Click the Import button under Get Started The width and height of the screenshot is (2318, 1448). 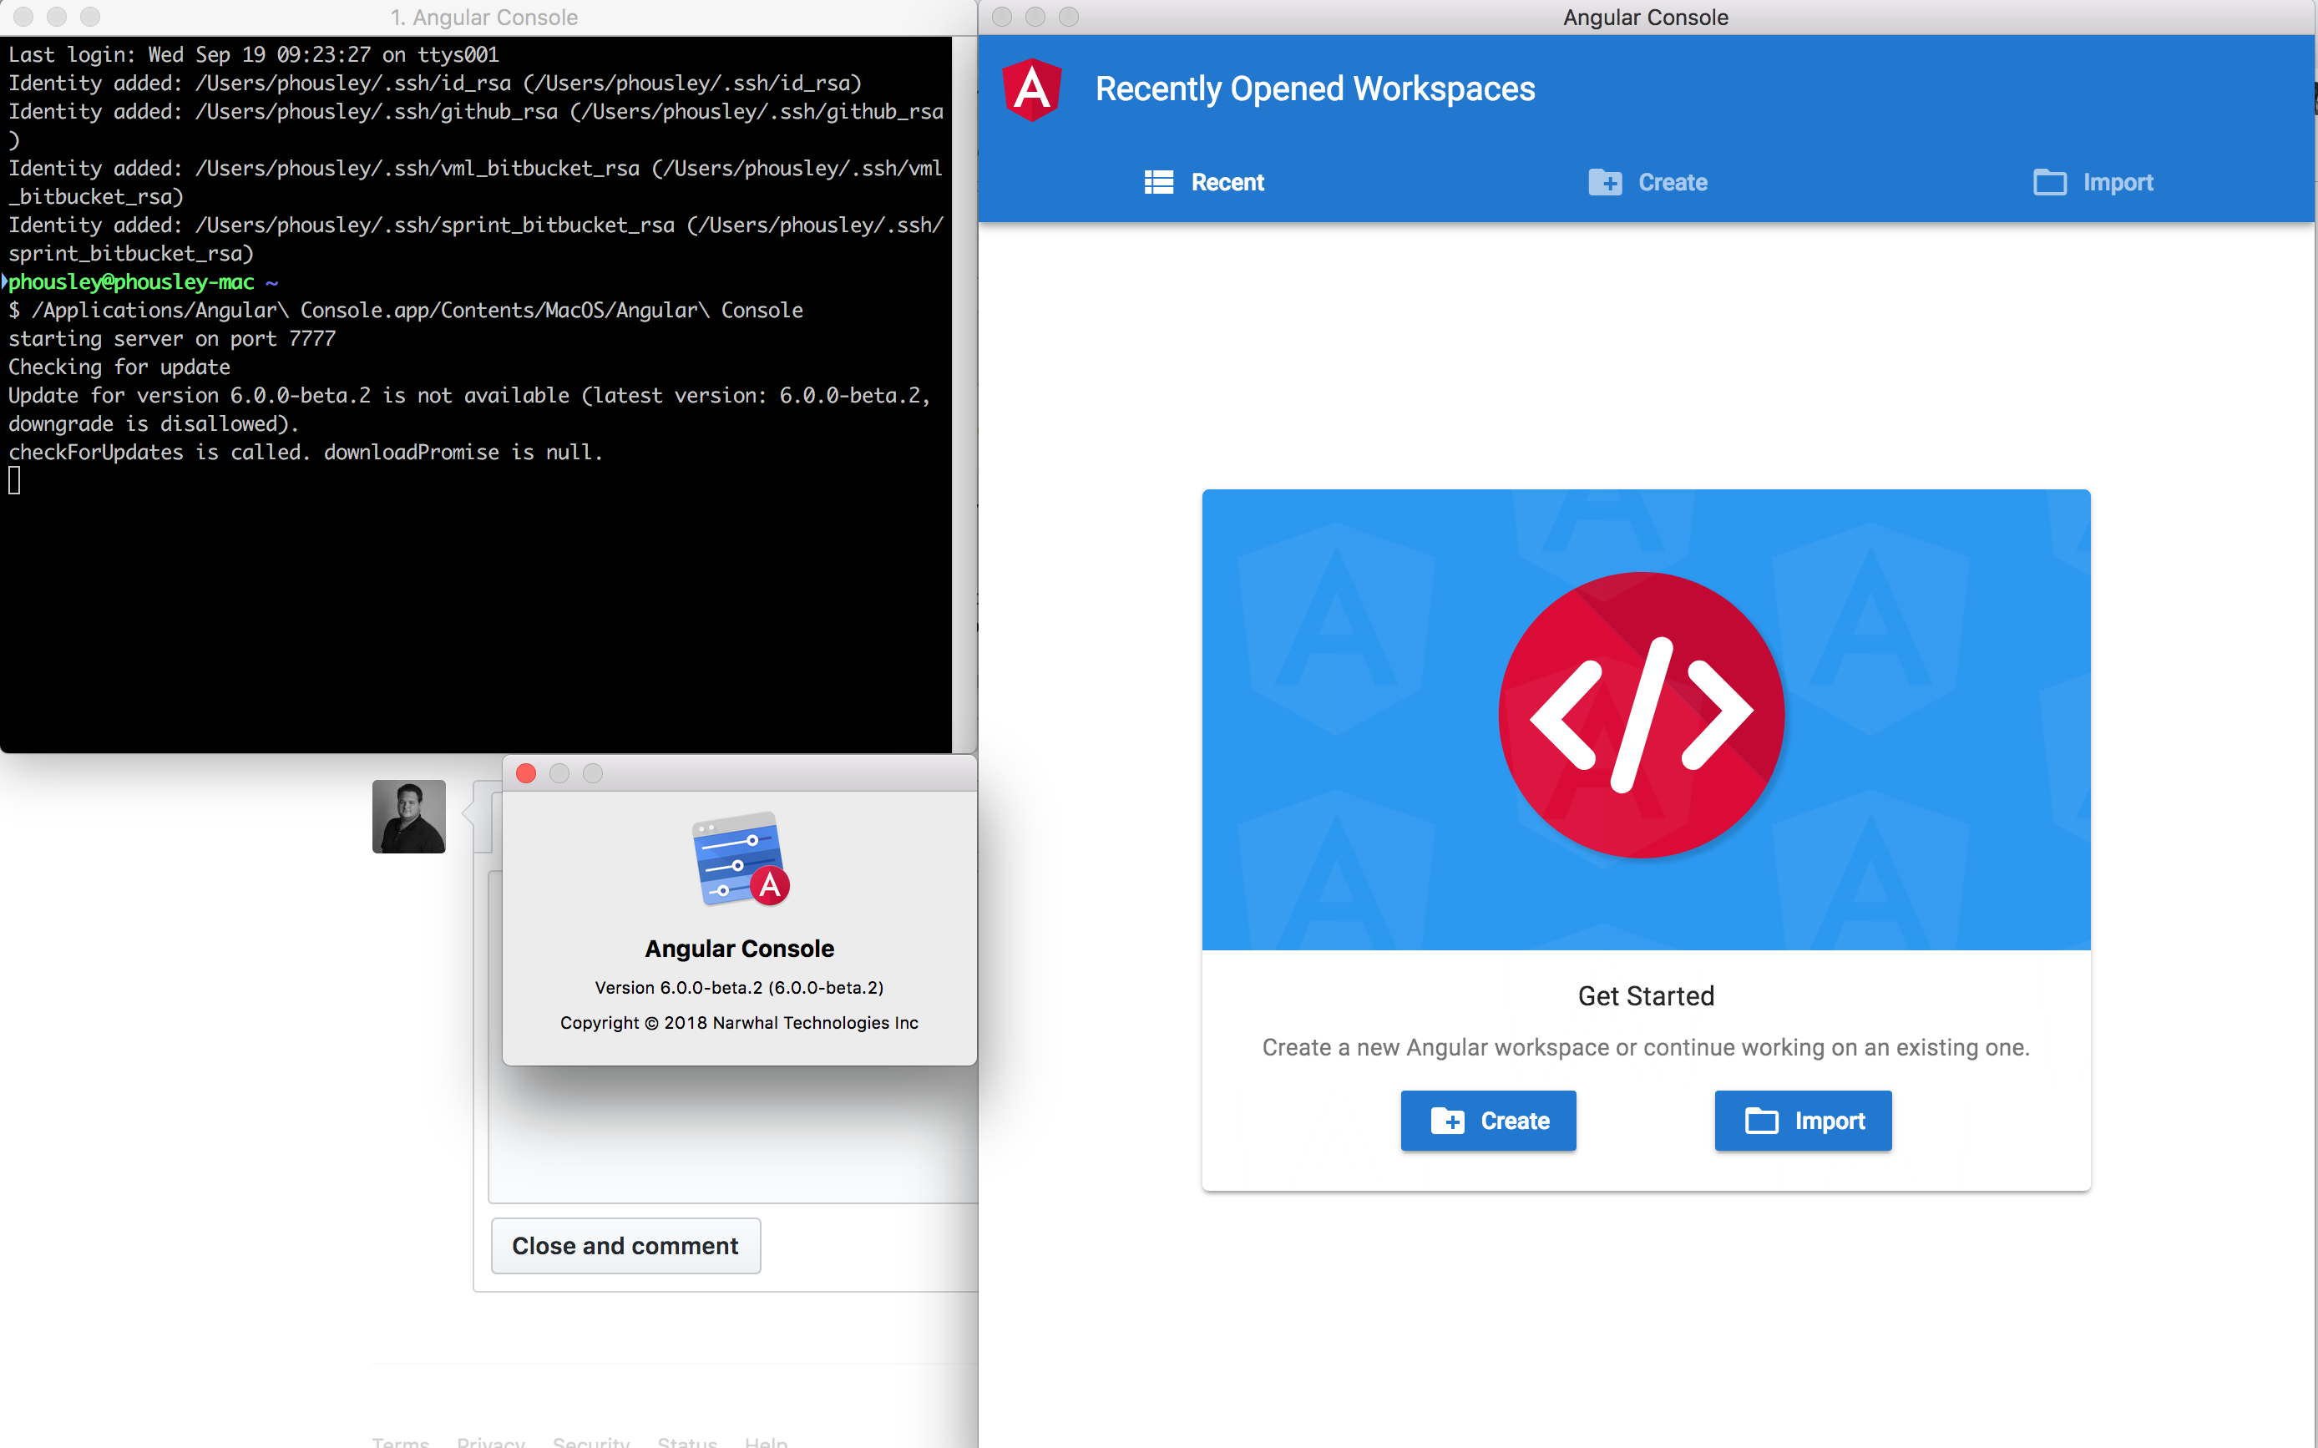click(x=1802, y=1121)
